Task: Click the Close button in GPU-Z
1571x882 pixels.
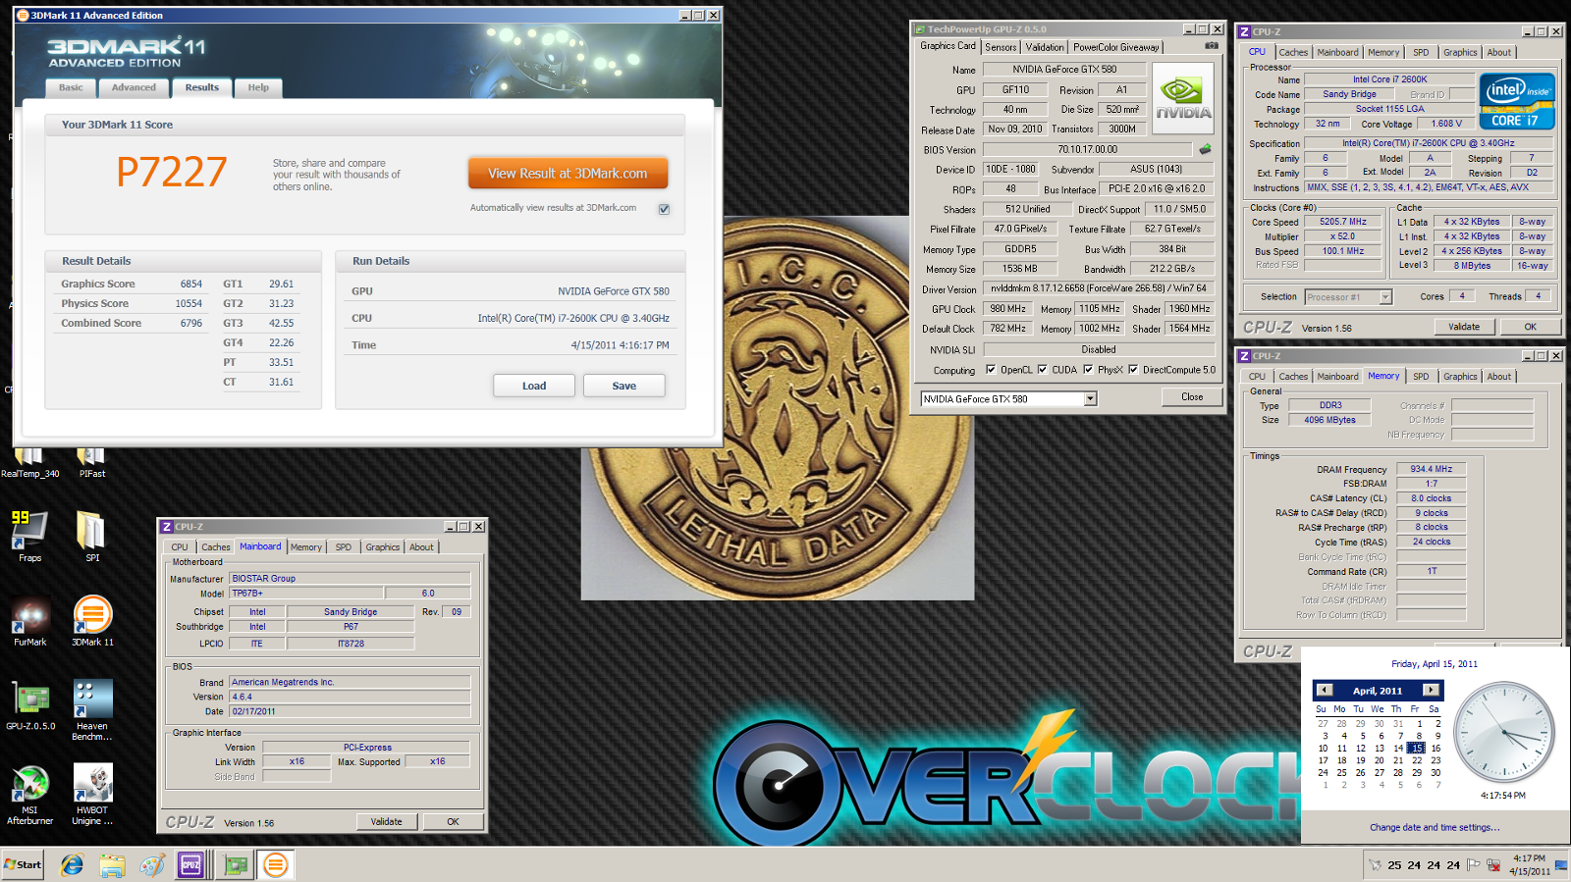Action: pyautogui.click(x=1192, y=396)
